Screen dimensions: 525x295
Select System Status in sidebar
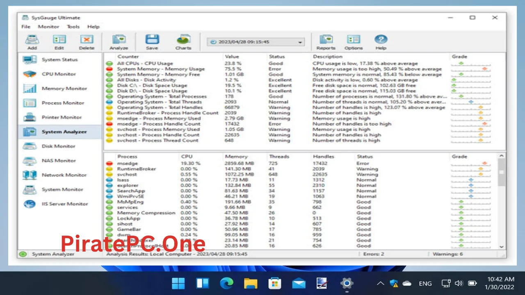coord(60,60)
